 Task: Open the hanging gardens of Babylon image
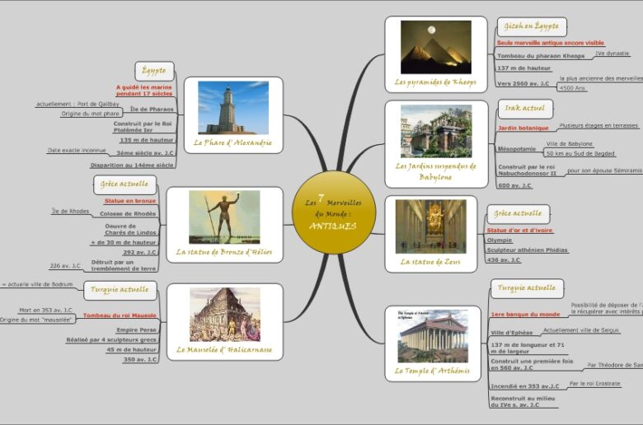[x=435, y=131]
